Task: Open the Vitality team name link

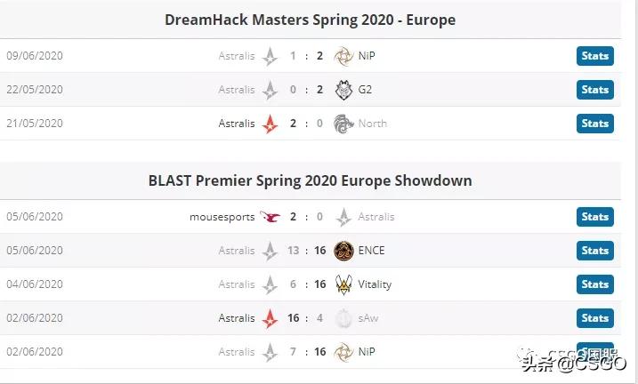Action: point(375,284)
